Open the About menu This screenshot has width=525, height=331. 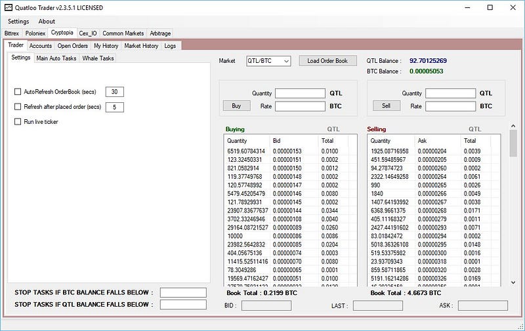pyautogui.click(x=47, y=22)
